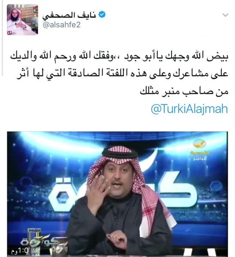235x257 pixels.
Task: Click the small red icon on the avatar corner
Action: pos(9,33)
